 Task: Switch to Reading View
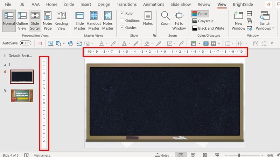click(61, 20)
